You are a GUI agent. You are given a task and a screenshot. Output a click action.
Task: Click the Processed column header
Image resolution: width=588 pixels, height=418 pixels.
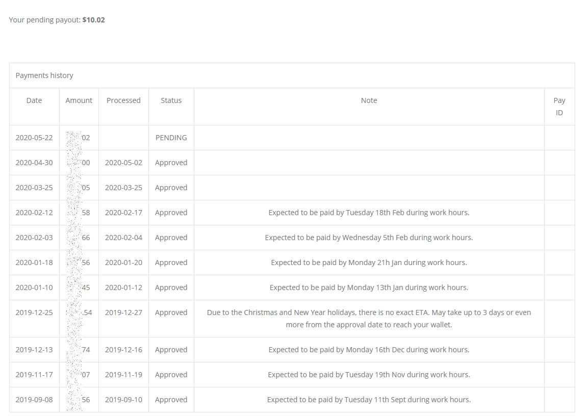click(123, 100)
